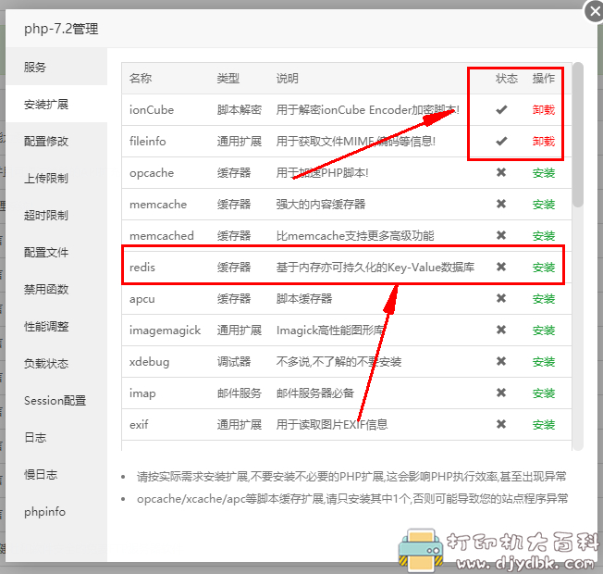The image size is (603, 574).
Task: Open the 配置修改 tab
Action: [x=56, y=141]
